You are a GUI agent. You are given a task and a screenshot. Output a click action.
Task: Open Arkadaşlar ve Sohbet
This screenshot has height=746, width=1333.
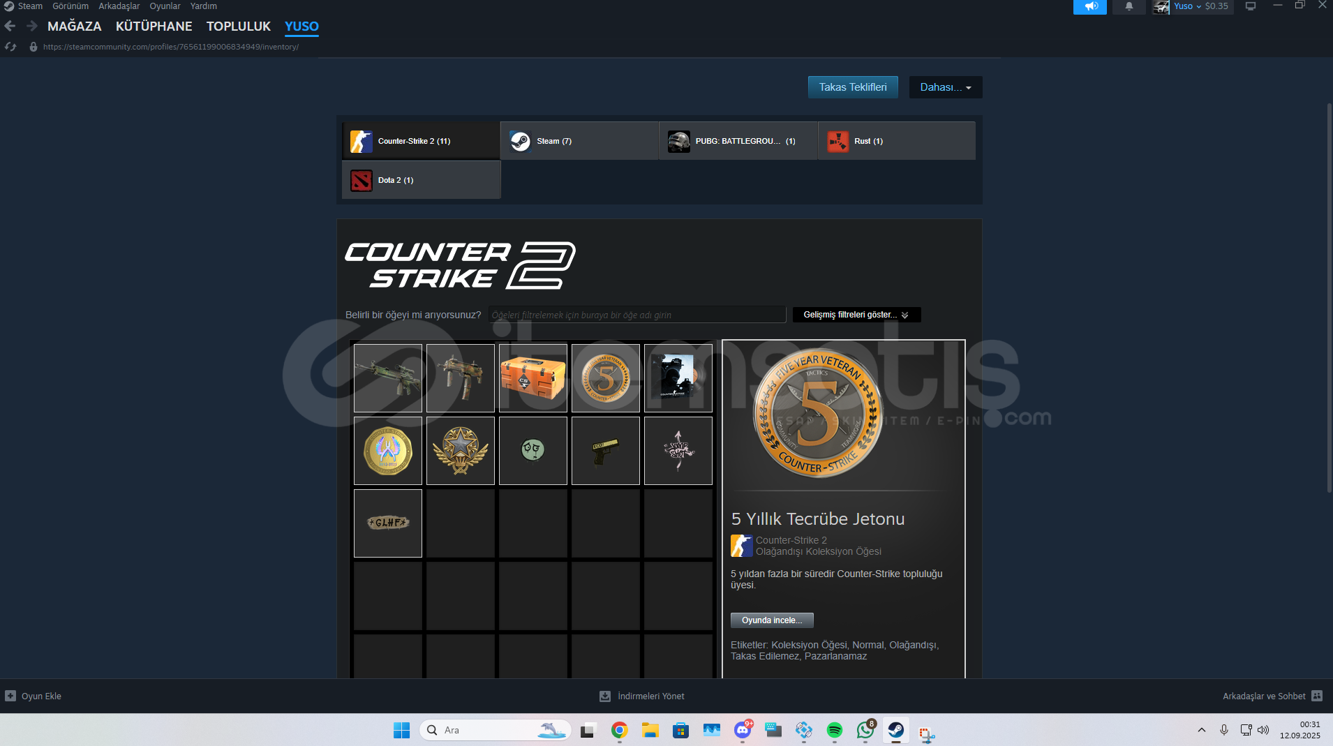click(x=1264, y=696)
